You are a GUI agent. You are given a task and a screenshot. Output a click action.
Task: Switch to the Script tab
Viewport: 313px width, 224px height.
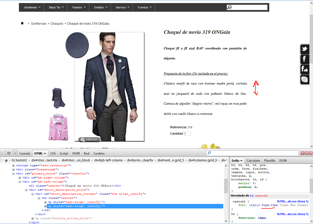click(64, 153)
